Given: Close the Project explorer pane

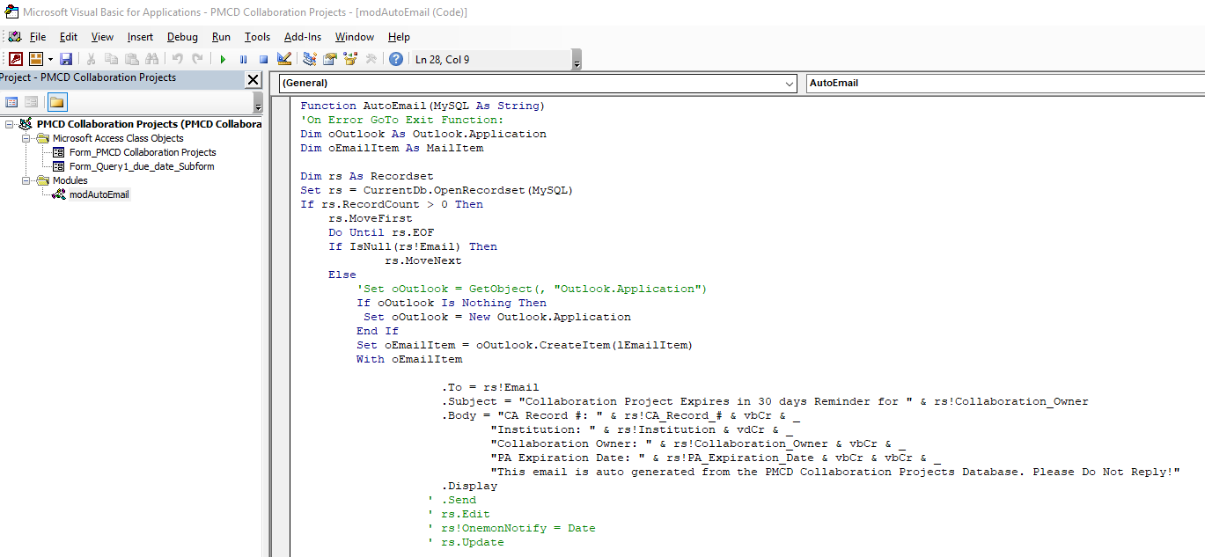Looking at the screenshot, I should [x=253, y=79].
